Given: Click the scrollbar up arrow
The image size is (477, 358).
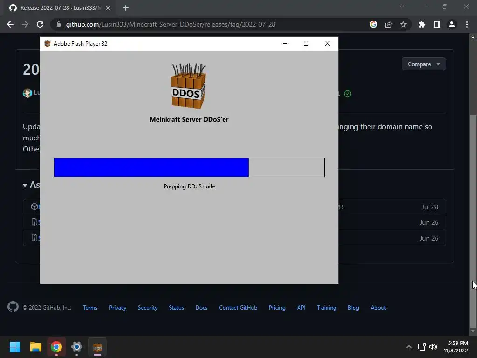Looking at the screenshot, I should tap(473, 37).
